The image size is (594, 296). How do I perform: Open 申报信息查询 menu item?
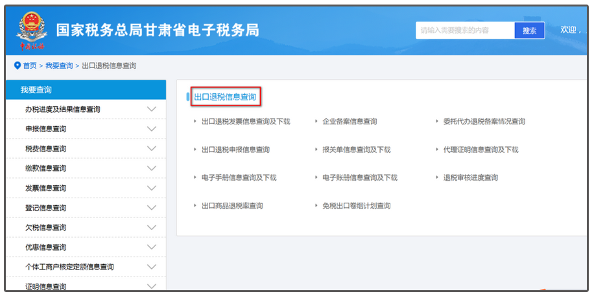pyautogui.click(x=46, y=129)
